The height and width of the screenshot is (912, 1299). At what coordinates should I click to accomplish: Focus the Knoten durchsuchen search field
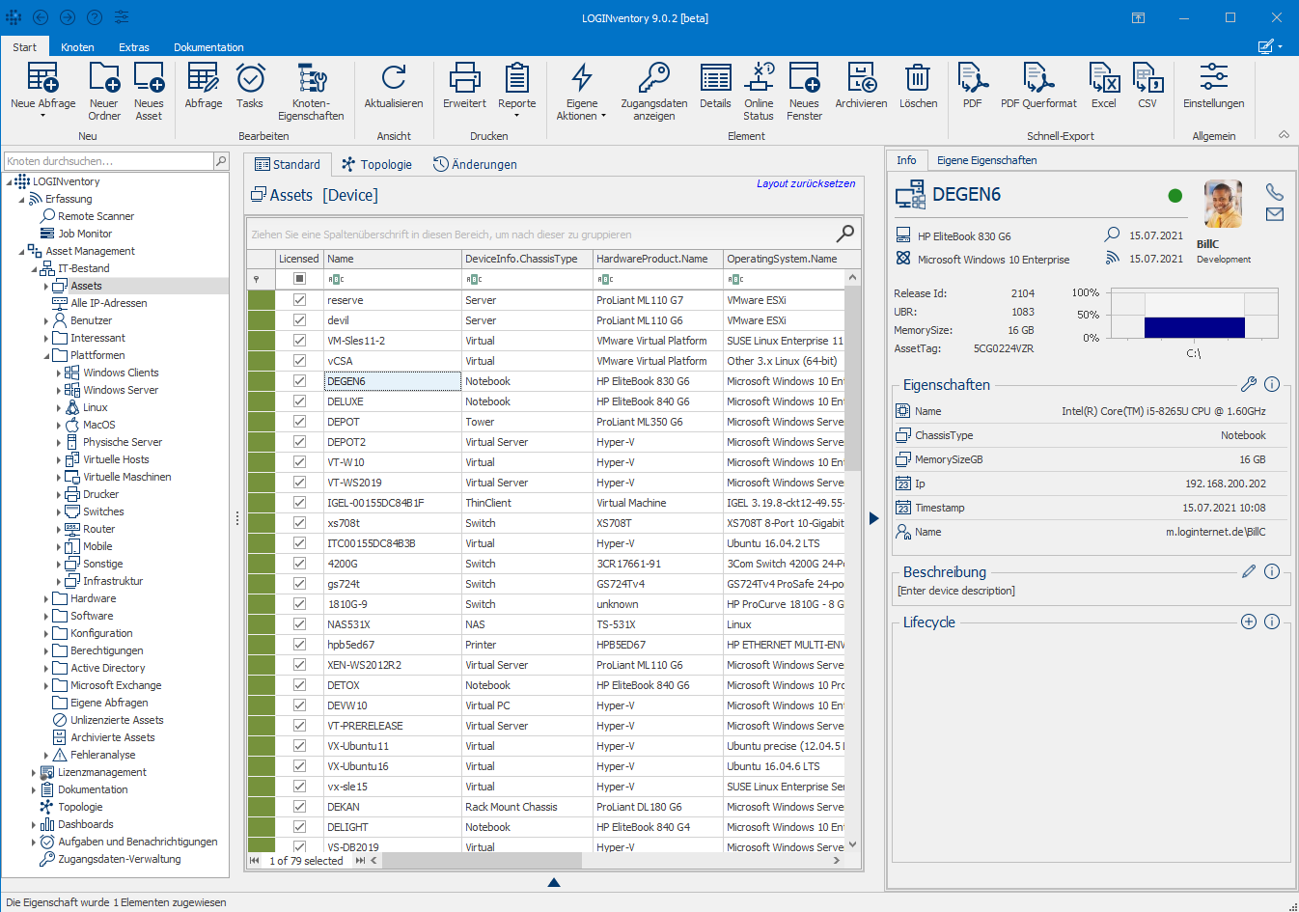point(109,161)
